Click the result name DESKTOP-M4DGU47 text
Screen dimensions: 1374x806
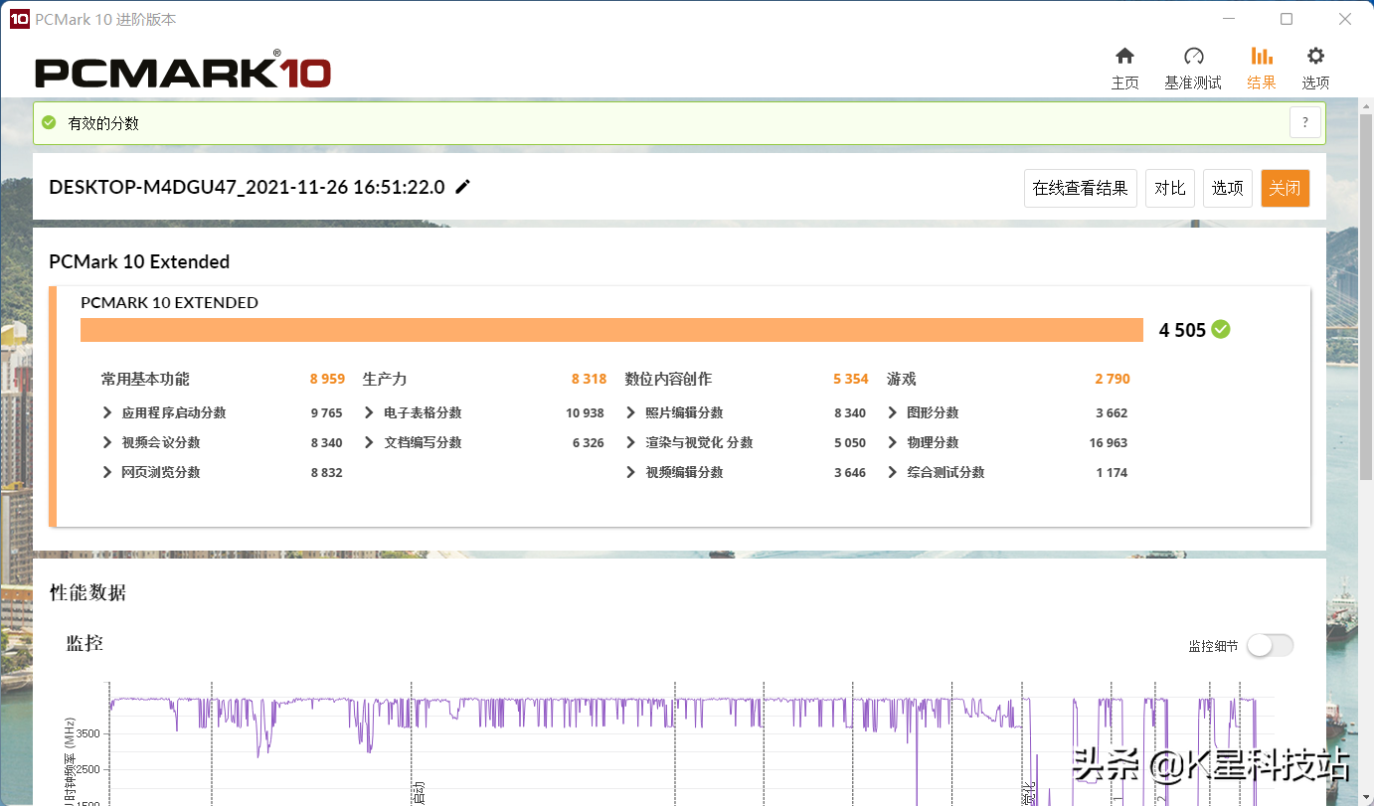click(x=247, y=187)
